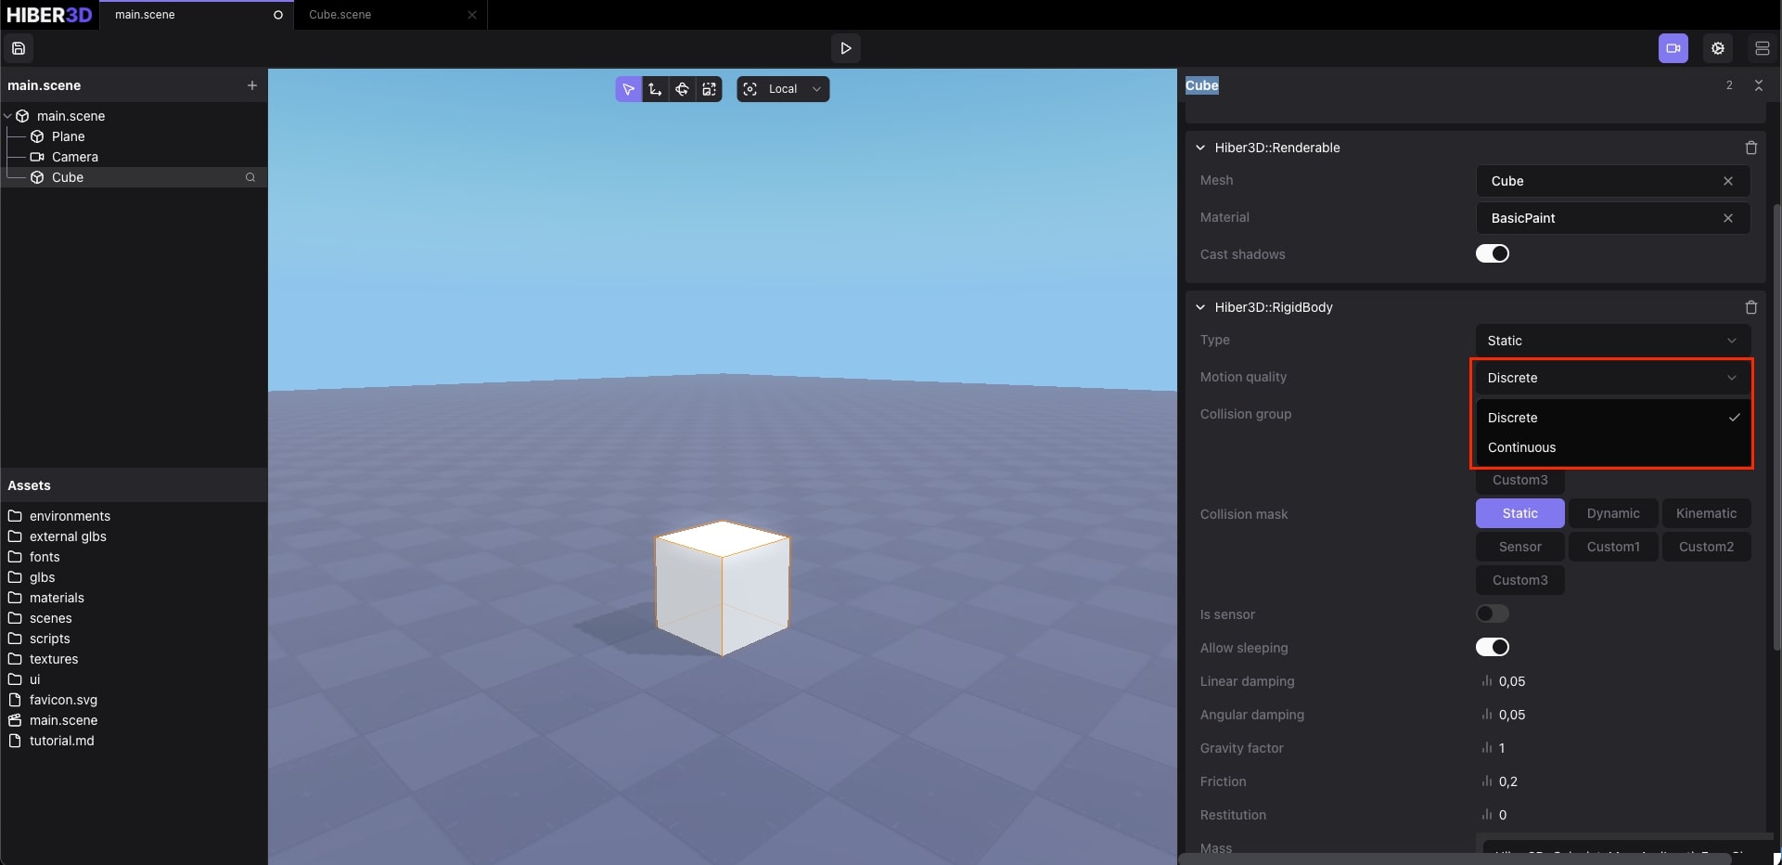This screenshot has width=1782, height=865.
Task: Select the Camera entity in main.scene hierarchy
Action: (76, 157)
